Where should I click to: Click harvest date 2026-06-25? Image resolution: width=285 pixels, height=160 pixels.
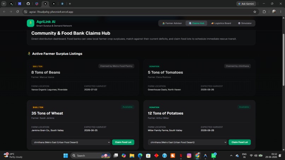[91, 130]
